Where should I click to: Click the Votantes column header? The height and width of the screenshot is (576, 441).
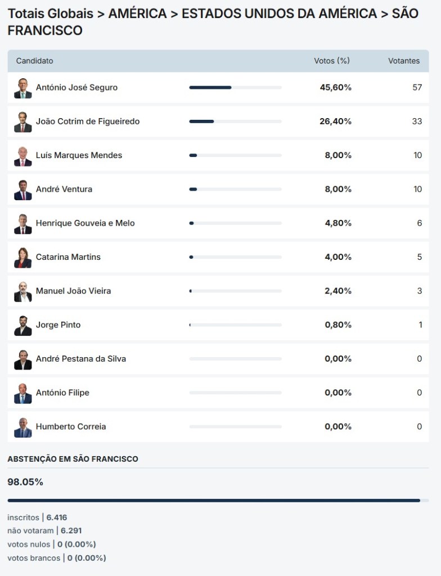coord(404,61)
